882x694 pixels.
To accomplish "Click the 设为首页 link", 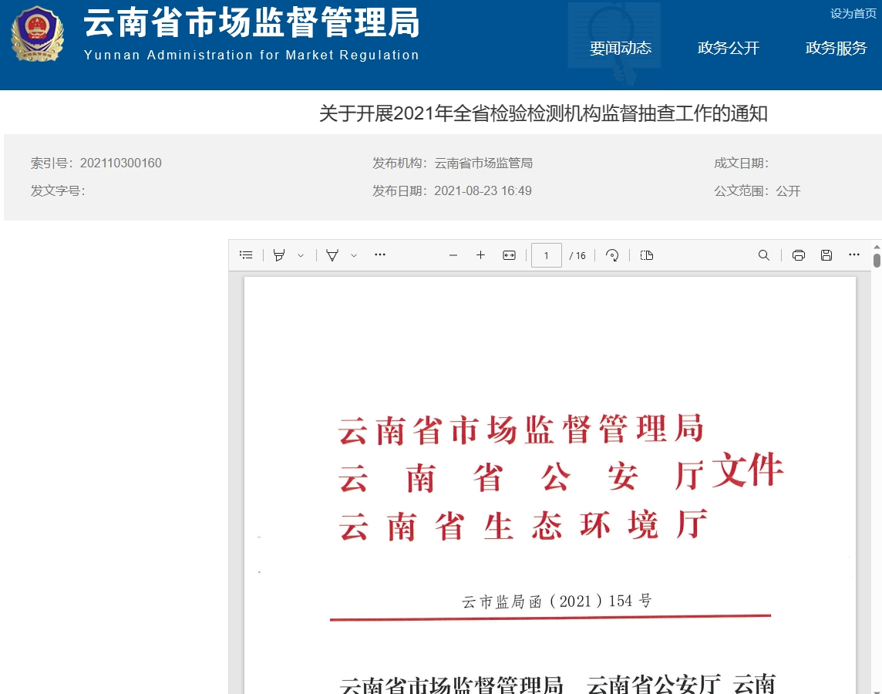I will (853, 14).
